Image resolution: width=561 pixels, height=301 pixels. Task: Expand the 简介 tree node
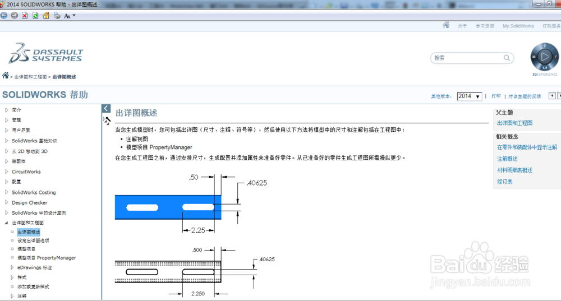pos(6,110)
